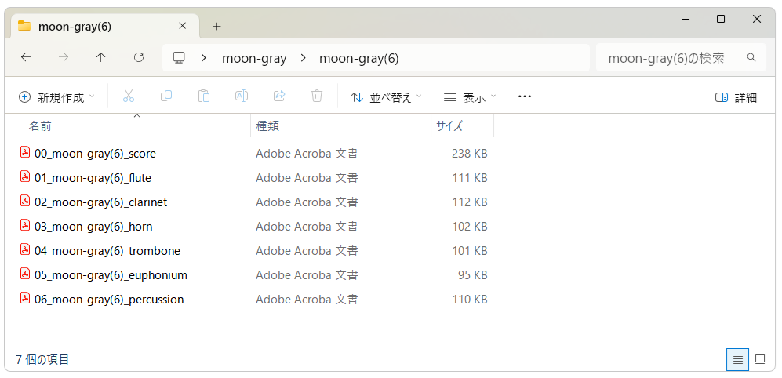Open the 表示 view options menu
The height and width of the screenshot is (378, 782).
pos(470,97)
